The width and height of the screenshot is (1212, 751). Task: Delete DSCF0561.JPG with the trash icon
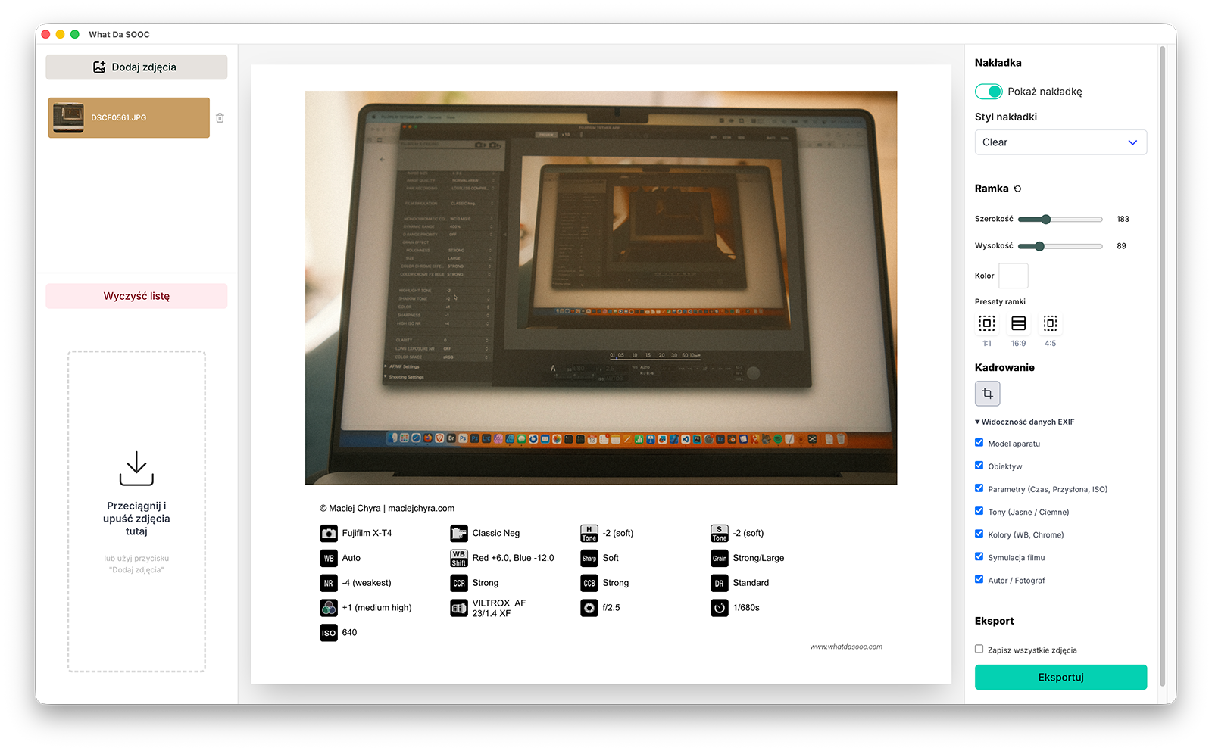220,118
